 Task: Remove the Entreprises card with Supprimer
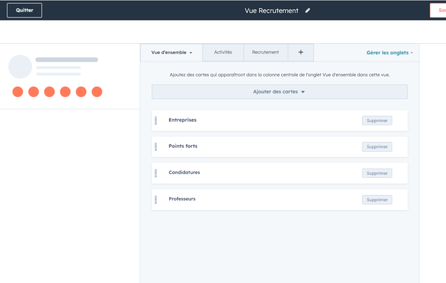tap(377, 120)
